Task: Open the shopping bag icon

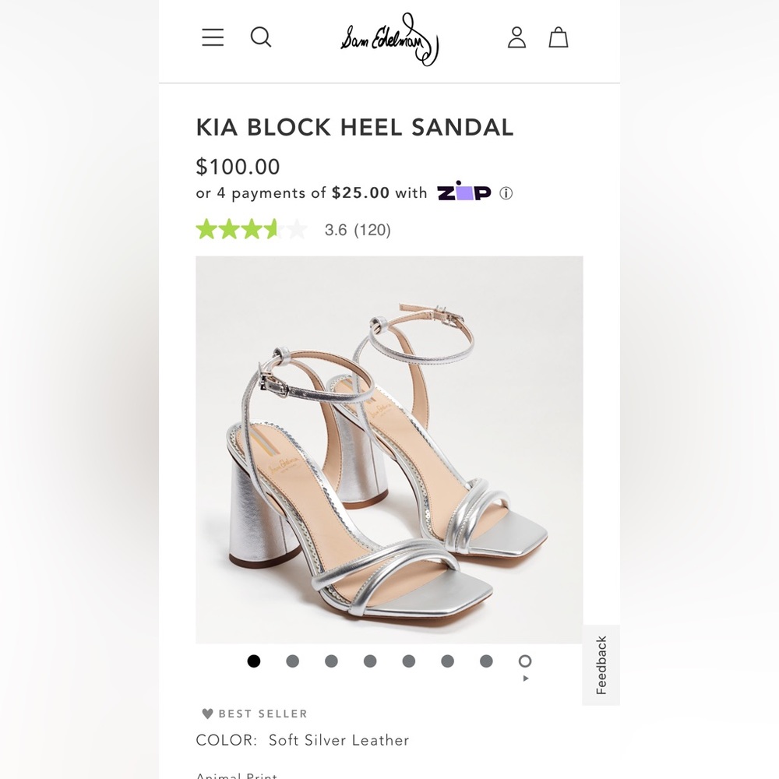Action: [x=558, y=37]
